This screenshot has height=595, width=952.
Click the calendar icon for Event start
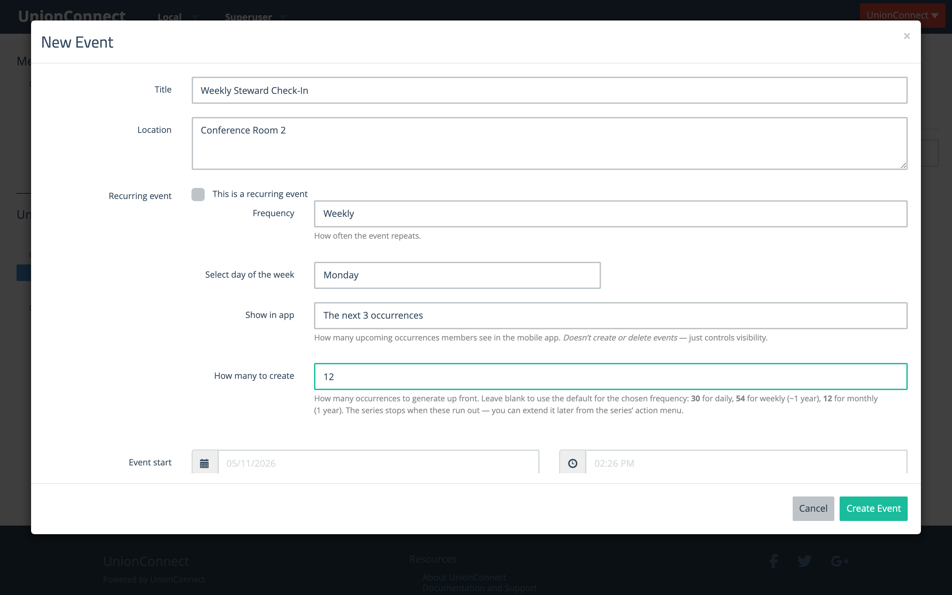tap(205, 463)
